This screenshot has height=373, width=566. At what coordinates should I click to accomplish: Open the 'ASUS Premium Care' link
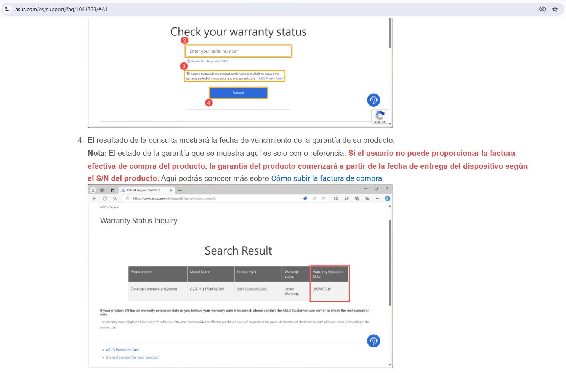(x=122, y=350)
